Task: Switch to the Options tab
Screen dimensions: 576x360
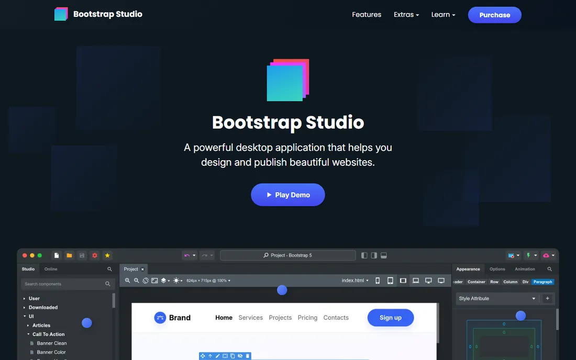Action: (x=497, y=269)
